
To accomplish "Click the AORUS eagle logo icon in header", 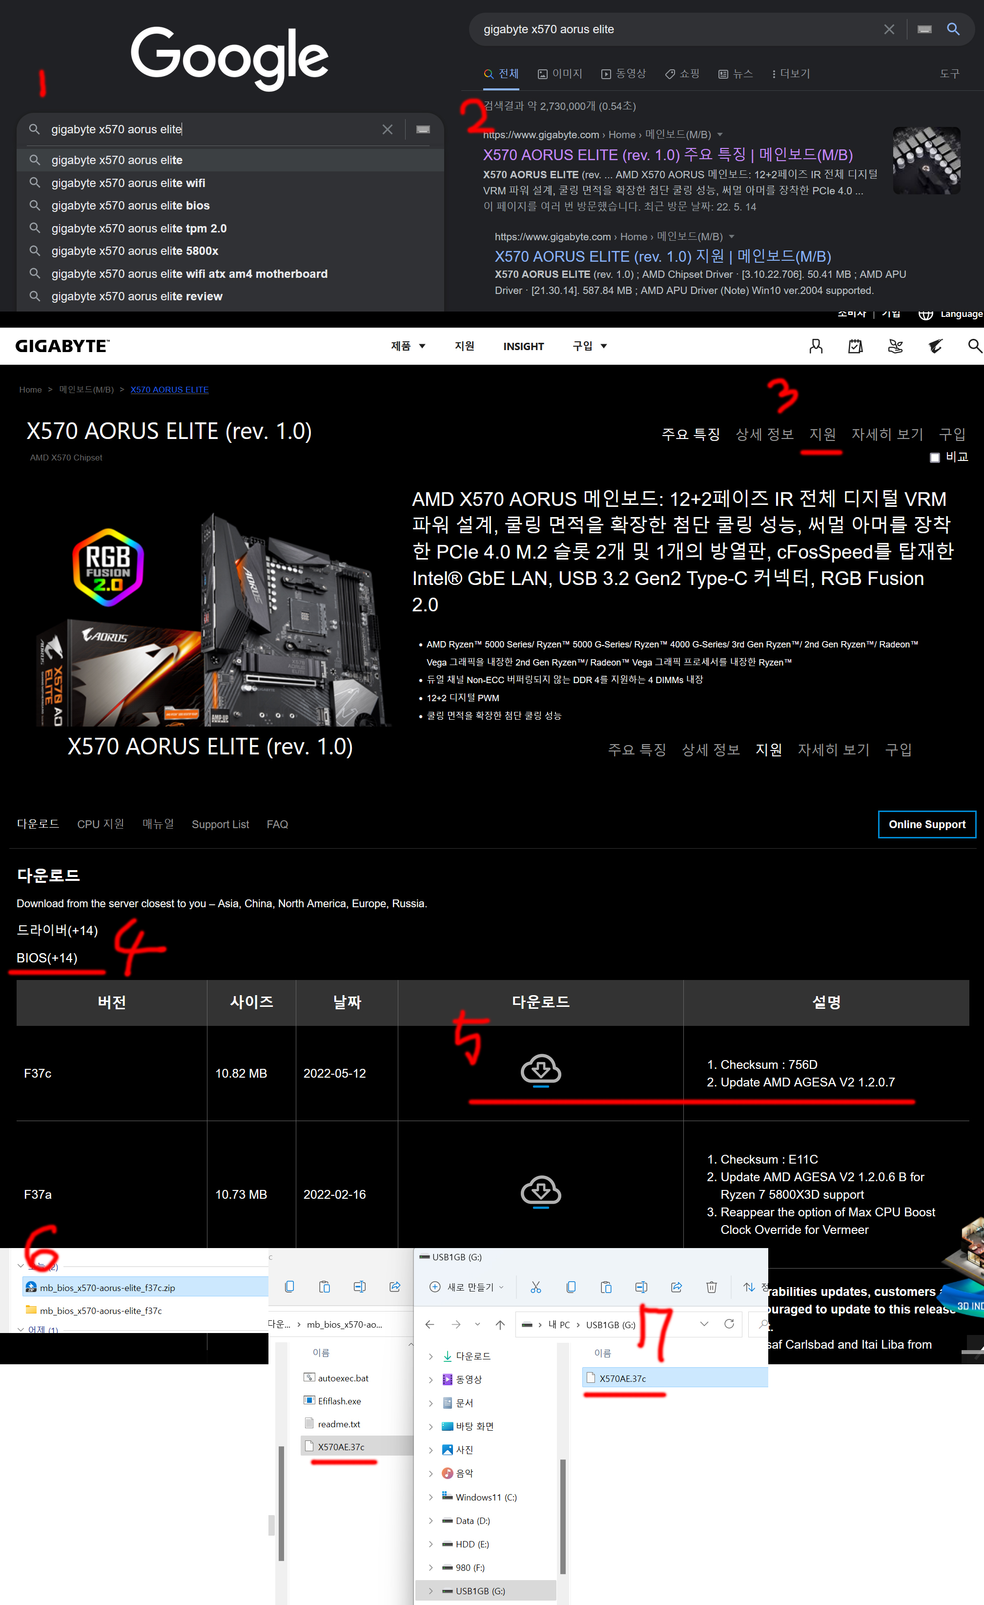I will [935, 346].
